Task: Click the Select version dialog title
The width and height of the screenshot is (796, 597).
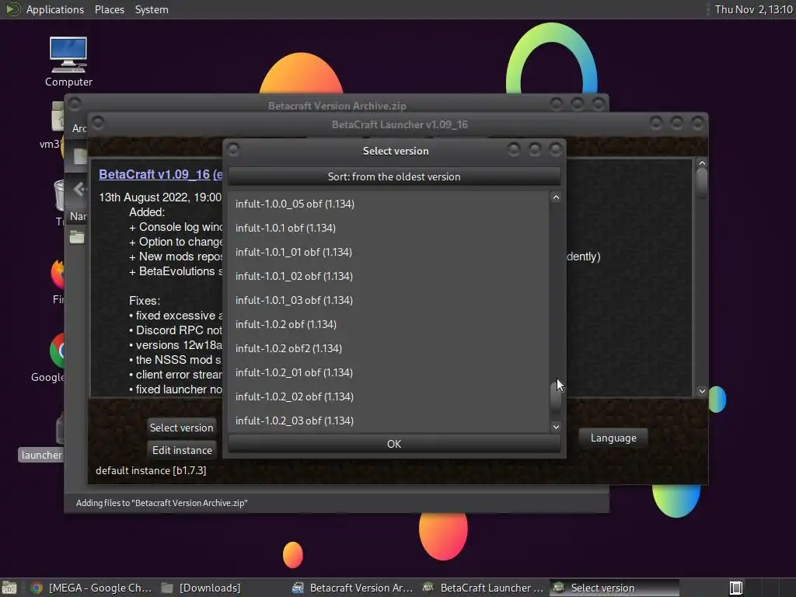Action: click(x=396, y=151)
